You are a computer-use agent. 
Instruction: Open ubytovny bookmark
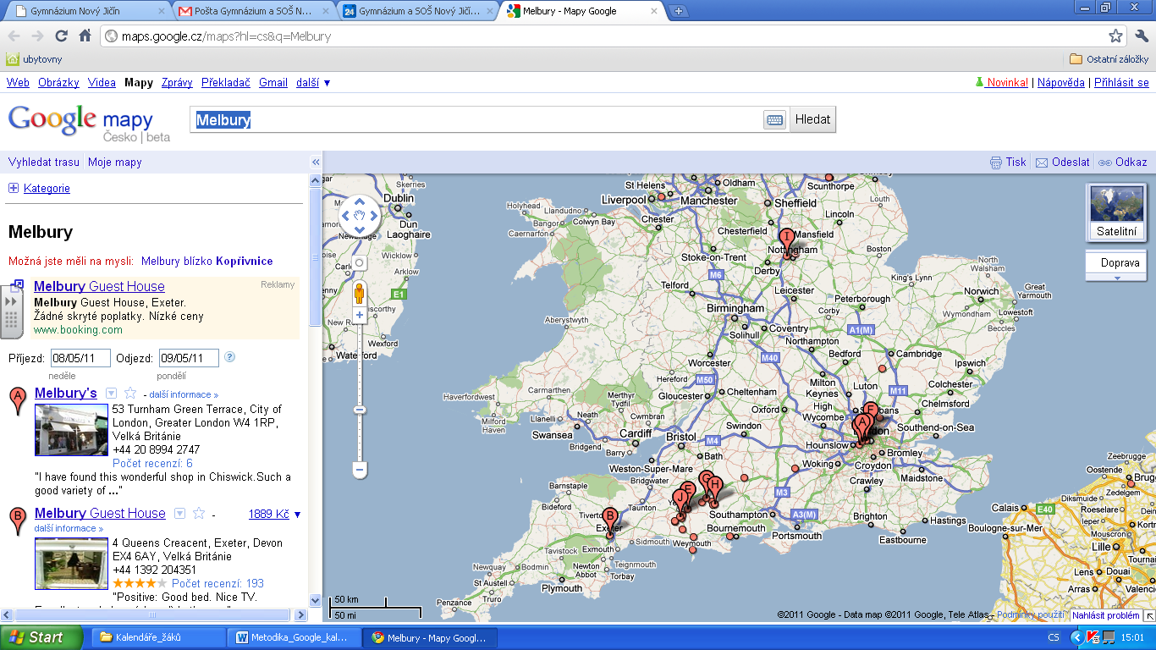[34, 59]
